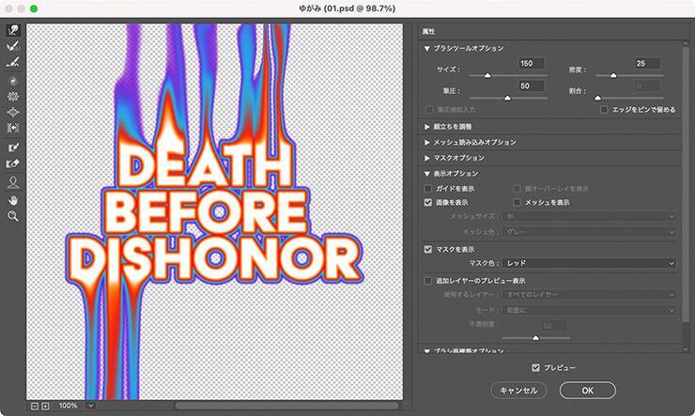Open メッシュサイズ dropdown
Viewport: 695px width, 416px height.
point(589,216)
